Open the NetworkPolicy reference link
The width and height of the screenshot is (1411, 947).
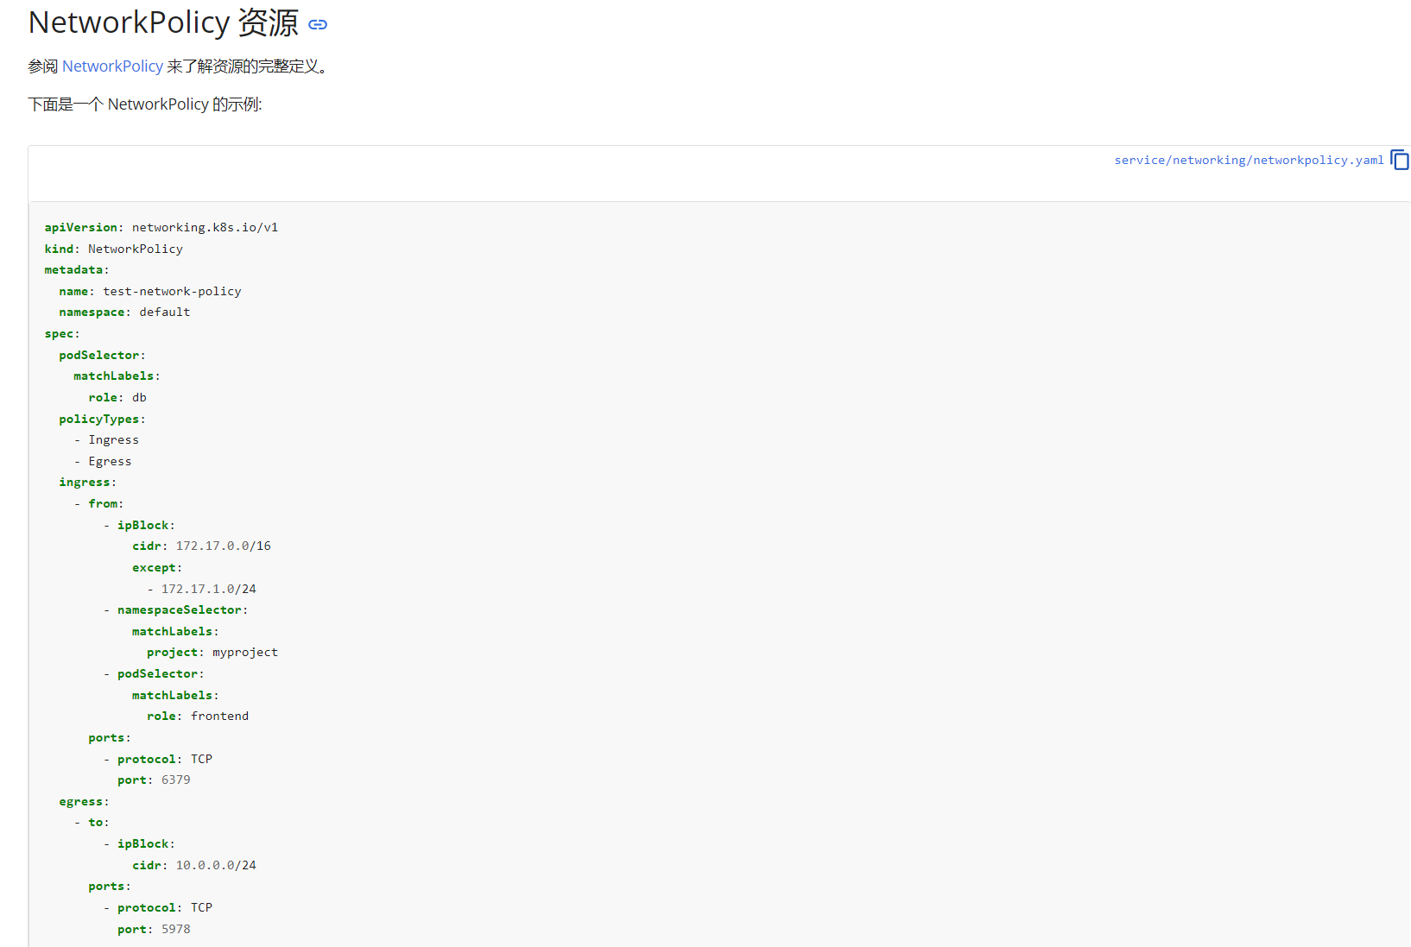(x=111, y=66)
